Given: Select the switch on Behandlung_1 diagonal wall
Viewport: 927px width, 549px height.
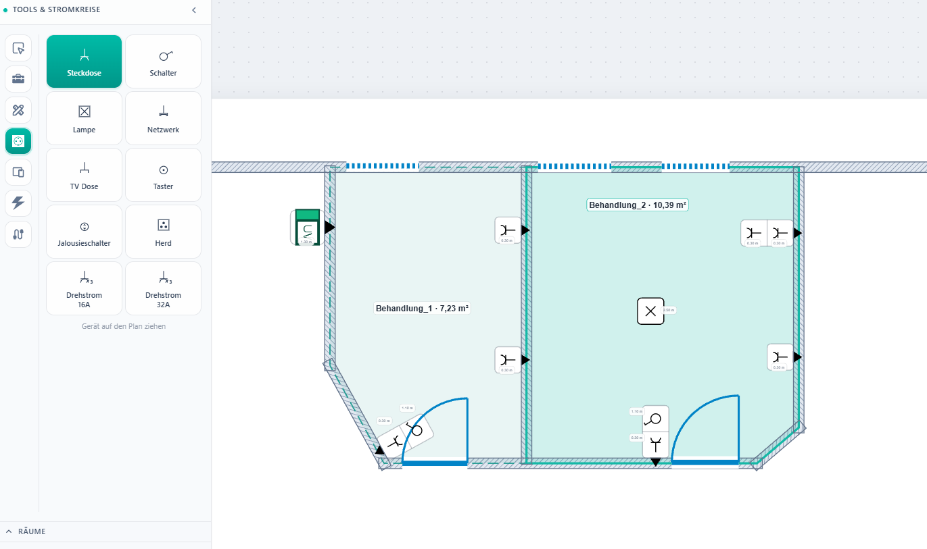Looking at the screenshot, I should point(417,429).
